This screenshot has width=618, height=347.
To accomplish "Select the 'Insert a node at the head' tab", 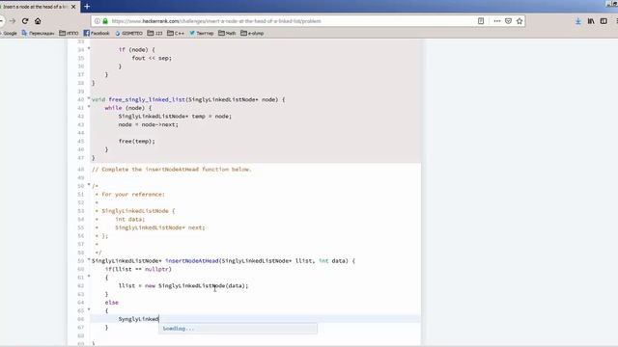I will click(37, 7).
